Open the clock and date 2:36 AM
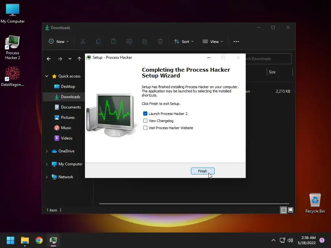331x248 pixels. tap(307, 240)
